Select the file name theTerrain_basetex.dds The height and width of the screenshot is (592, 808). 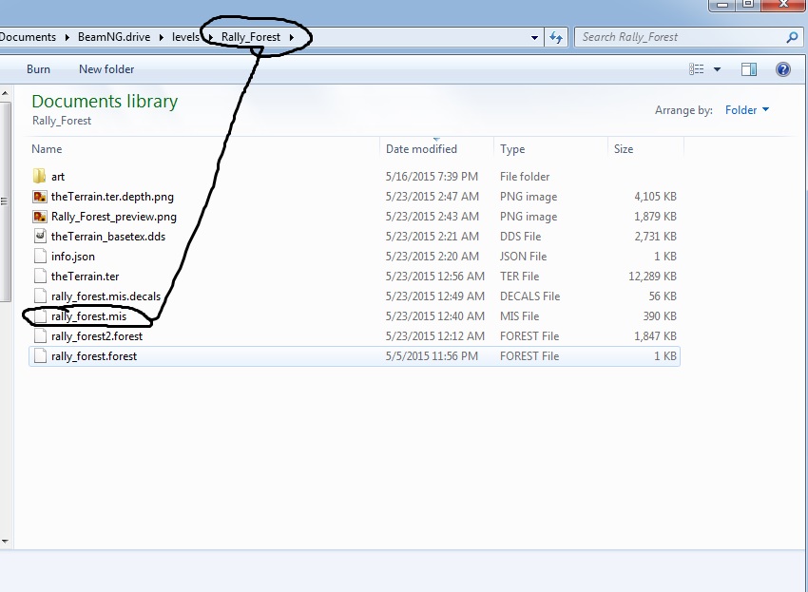108,236
